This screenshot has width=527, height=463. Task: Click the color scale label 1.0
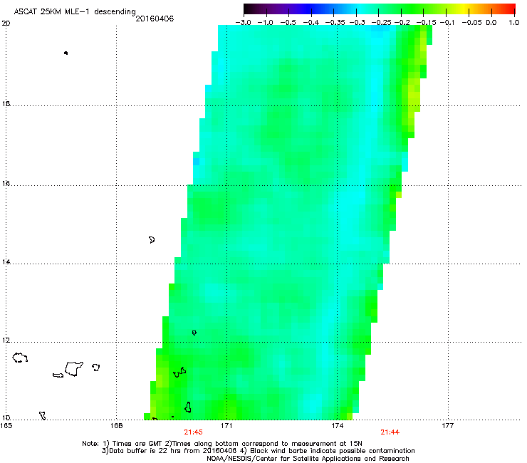(x=514, y=23)
